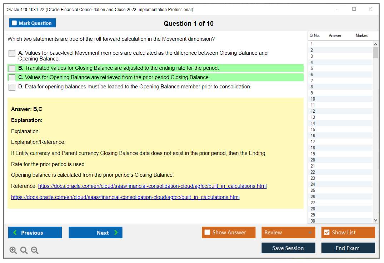The width and height of the screenshot is (384, 263).
Task: Open the first Oracle docs reference link
Action: tap(152, 186)
